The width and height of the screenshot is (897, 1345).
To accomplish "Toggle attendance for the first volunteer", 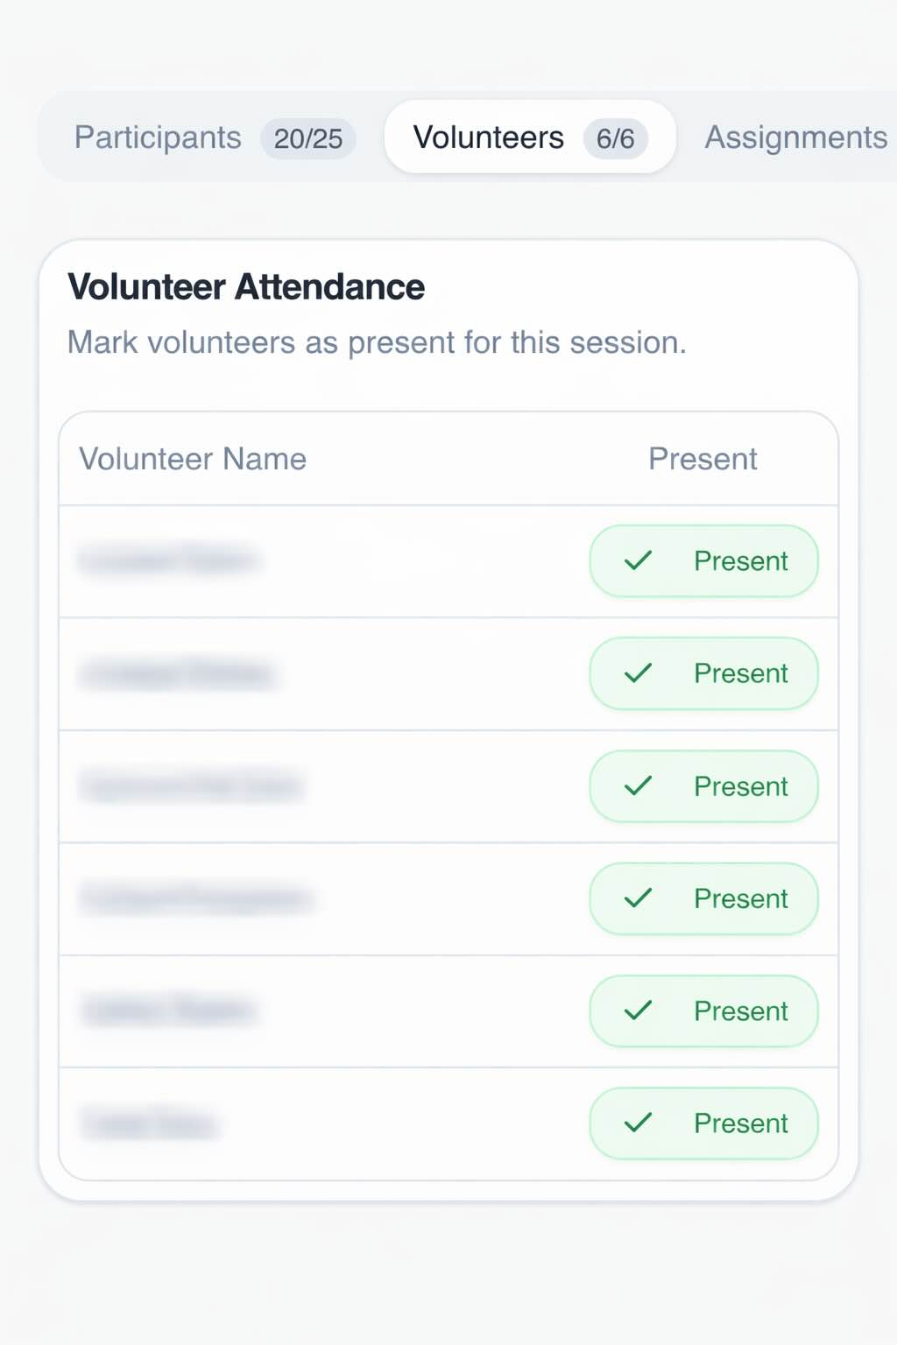I will [703, 561].
